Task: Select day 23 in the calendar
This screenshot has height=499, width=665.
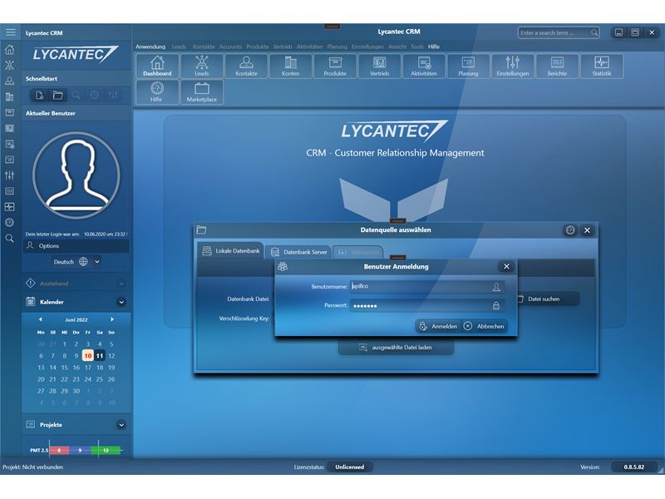Action: (x=76, y=379)
